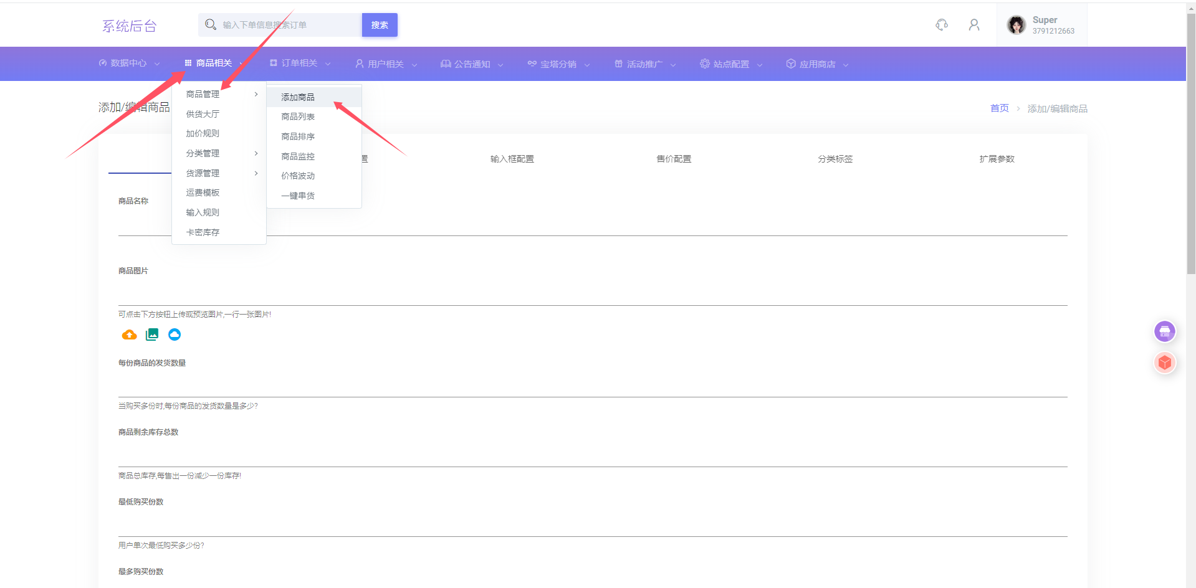Screen dimensions: 1196x588
Task: Select 添加商品 from the submenu
Action: [x=298, y=97]
